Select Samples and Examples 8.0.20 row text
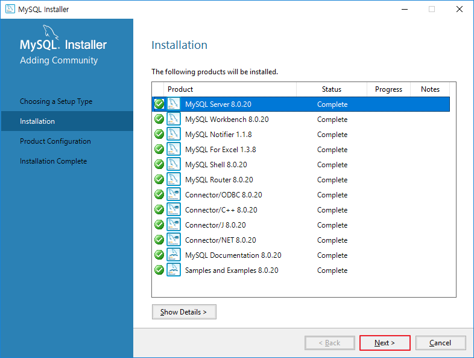The image size is (474, 358). pos(232,270)
